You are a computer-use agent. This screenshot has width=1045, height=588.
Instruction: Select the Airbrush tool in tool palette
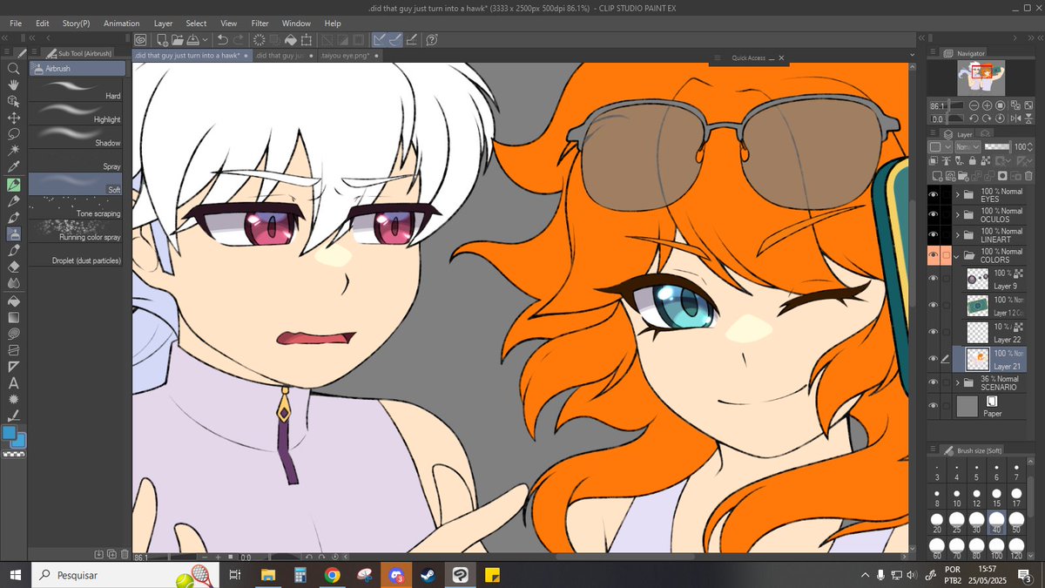[x=13, y=233]
